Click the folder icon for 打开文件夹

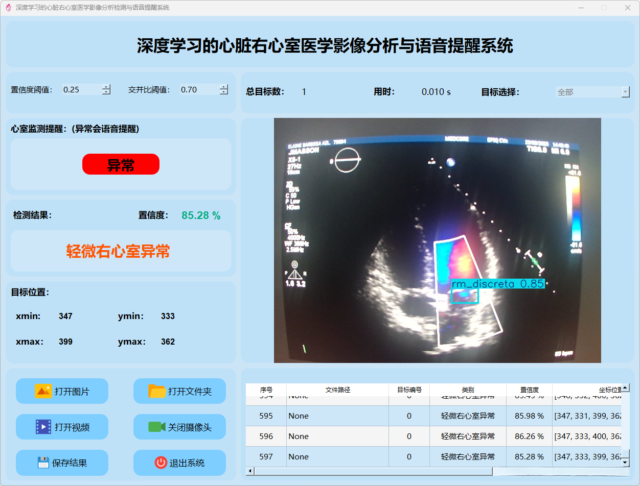click(157, 391)
